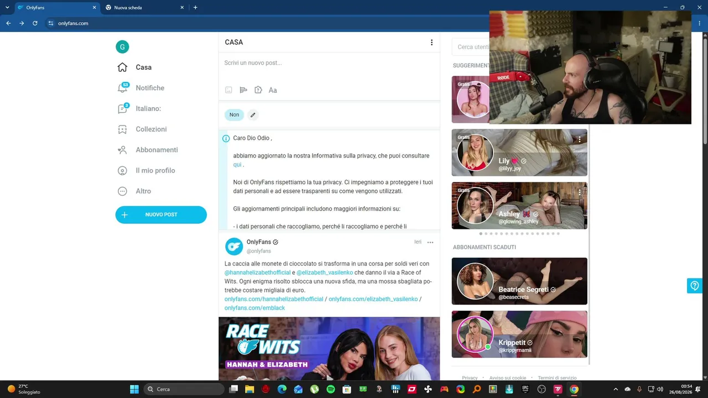708x398 pixels.
Task: Reload the page with refresh icon
Action: 35,23
